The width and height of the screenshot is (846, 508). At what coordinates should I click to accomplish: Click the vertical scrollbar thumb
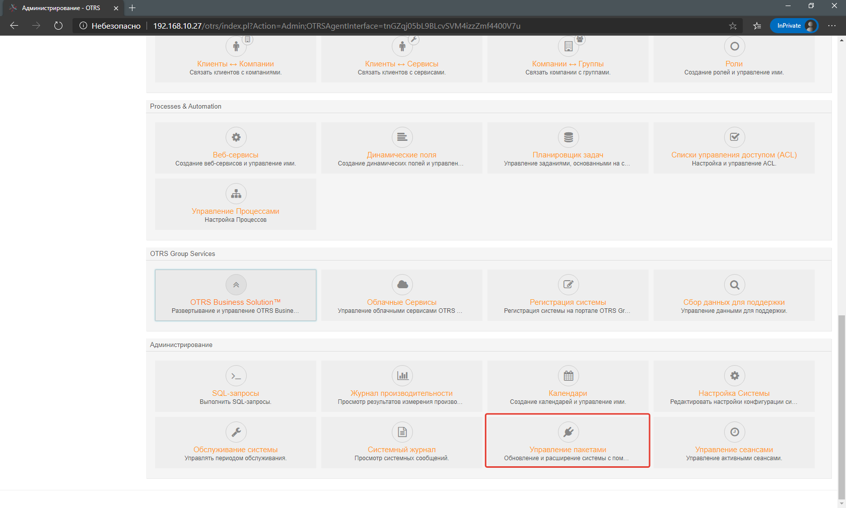click(841, 407)
